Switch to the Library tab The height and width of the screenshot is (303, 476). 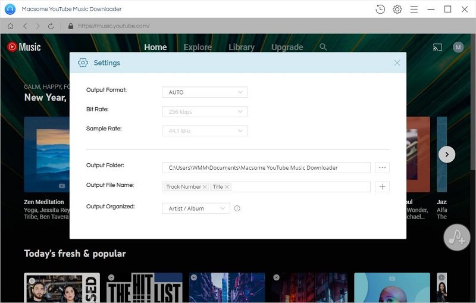(x=242, y=47)
